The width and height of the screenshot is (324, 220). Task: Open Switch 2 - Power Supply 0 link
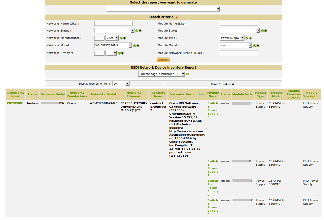click(213, 188)
